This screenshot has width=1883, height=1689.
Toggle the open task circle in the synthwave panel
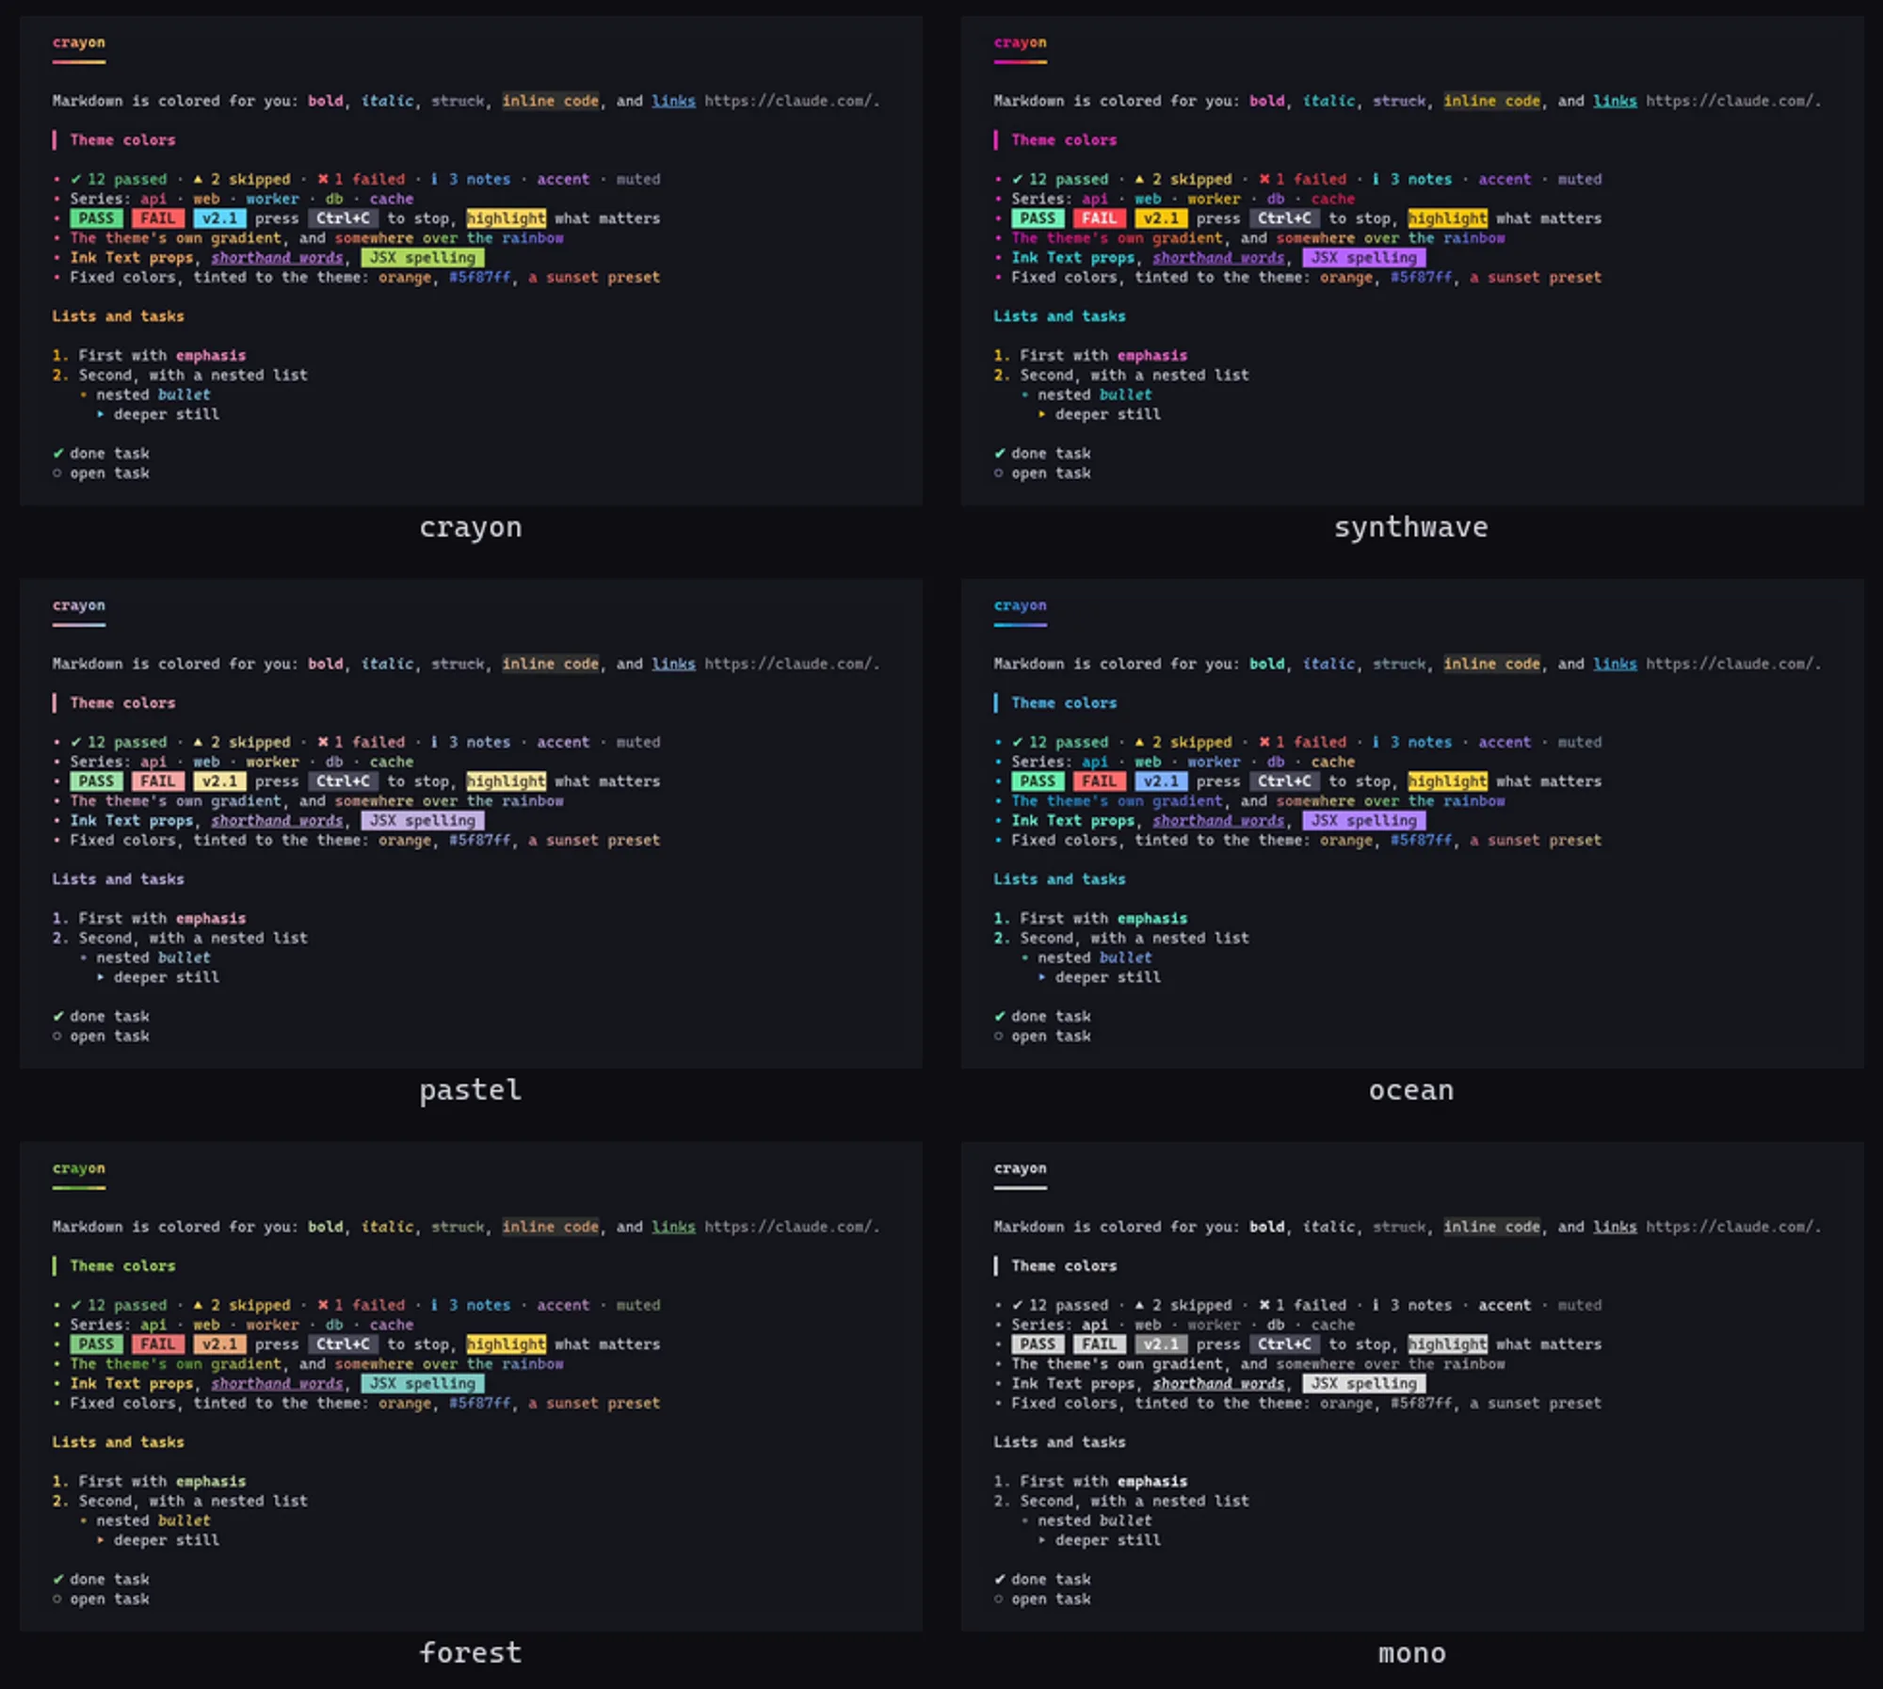[x=999, y=473]
